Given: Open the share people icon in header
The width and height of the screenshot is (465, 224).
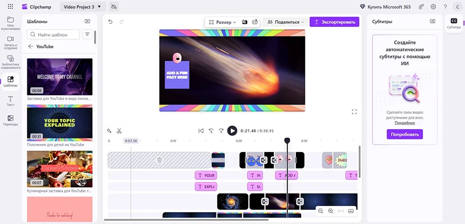Looking at the screenshot, I should pyautogui.click(x=421, y=7).
